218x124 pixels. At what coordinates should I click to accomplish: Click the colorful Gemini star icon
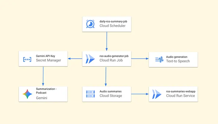(27, 94)
